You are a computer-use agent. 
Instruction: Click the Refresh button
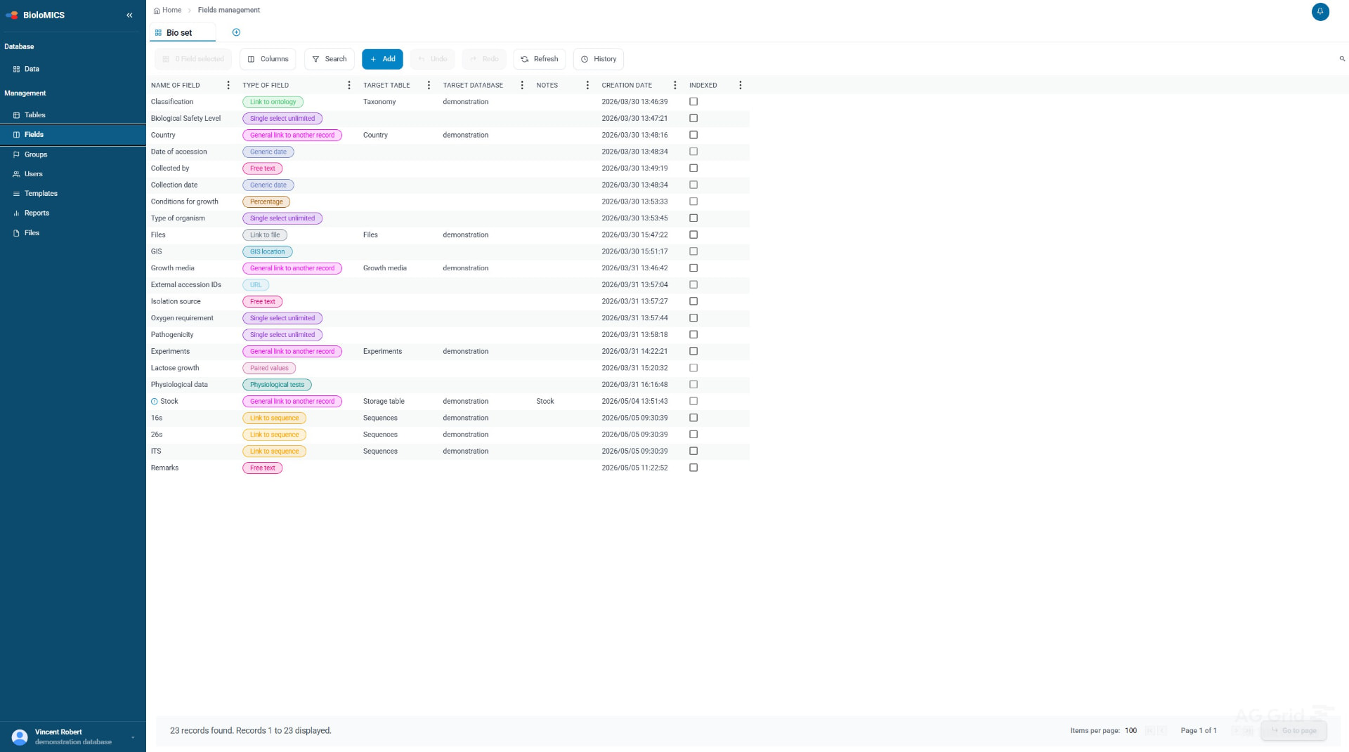point(540,59)
